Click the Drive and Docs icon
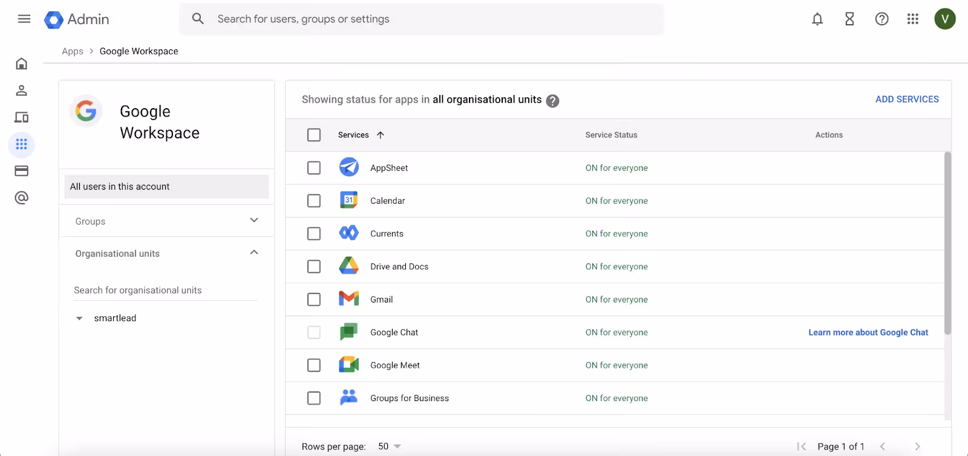968x456 pixels. 349,265
